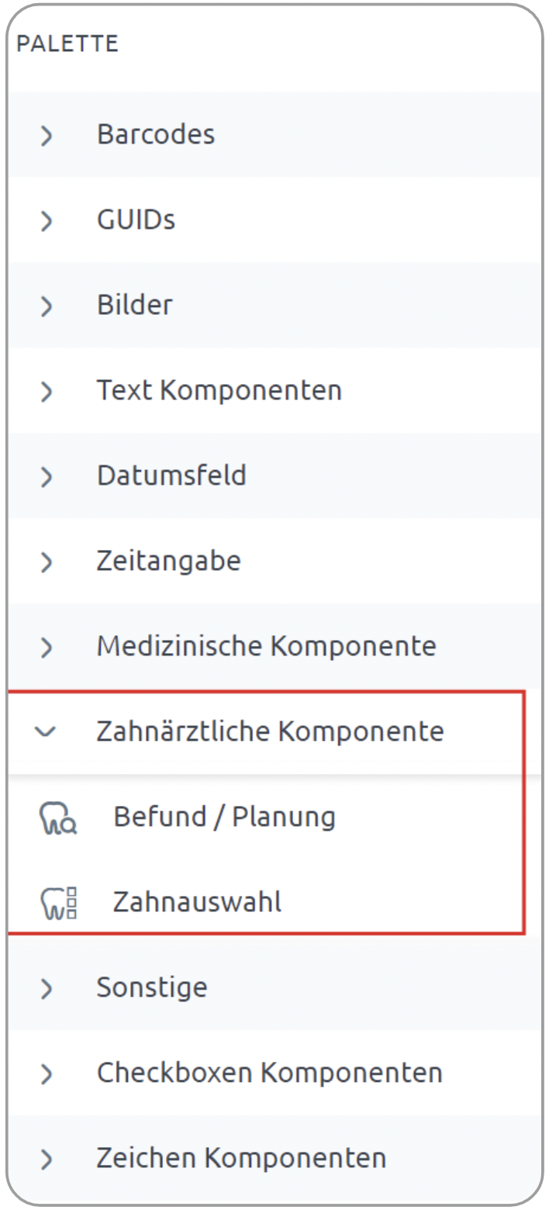
Task: Click the tooth grid icon beside Zahnauswahl
Action: coord(57,904)
